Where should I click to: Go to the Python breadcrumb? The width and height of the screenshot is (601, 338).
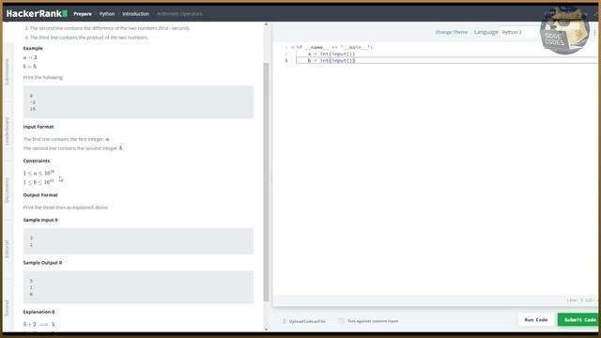[x=107, y=14]
